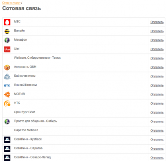
Task: Click Оплатить for МОТИВ
Action: (157, 95)
